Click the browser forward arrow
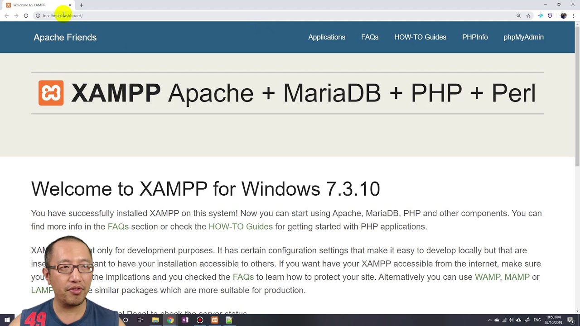The width and height of the screenshot is (580, 326). pyautogui.click(x=16, y=16)
